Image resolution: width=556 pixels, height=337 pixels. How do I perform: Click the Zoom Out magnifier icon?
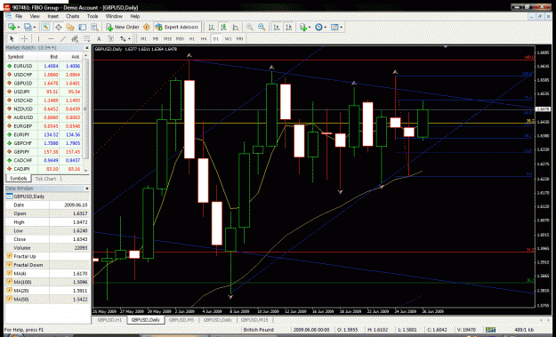[262, 27]
